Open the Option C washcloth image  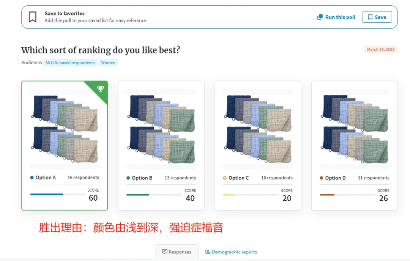pos(258,129)
